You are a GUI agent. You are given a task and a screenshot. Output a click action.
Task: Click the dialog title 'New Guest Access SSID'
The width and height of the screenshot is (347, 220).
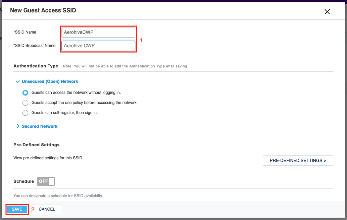(43, 10)
